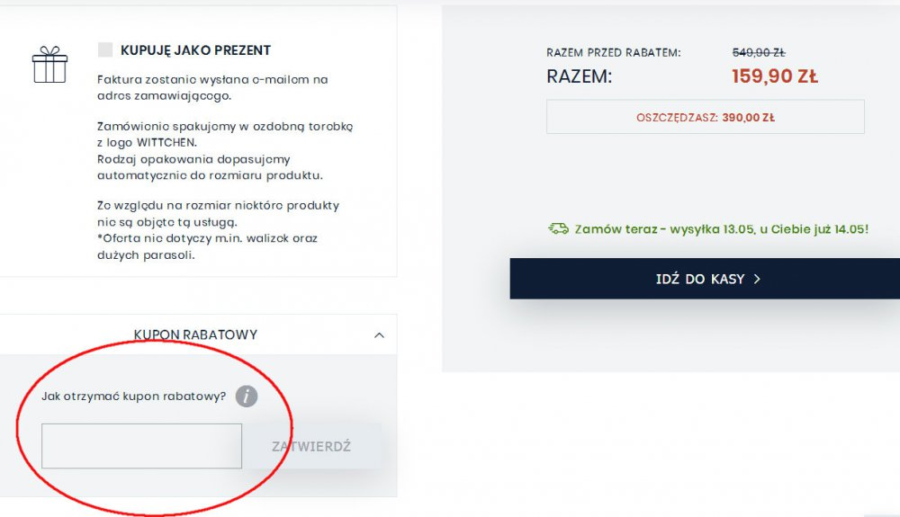The height and width of the screenshot is (517, 900).
Task: Click the 'RAZEM PRZED RABATEM' label
Action: (613, 53)
